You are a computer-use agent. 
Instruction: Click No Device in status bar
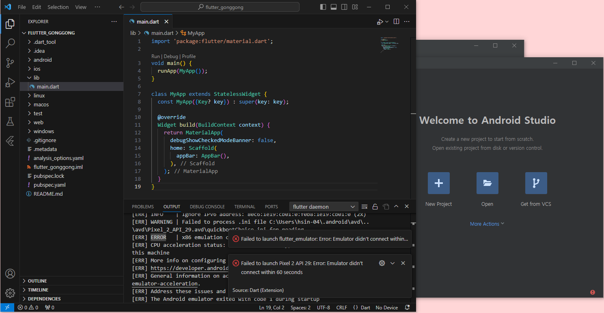pyautogui.click(x=387, y=308)
